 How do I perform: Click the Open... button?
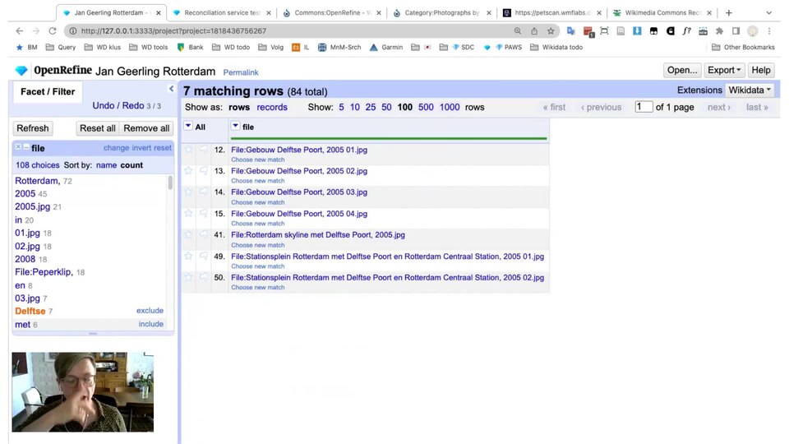click(x=682, y=70)
